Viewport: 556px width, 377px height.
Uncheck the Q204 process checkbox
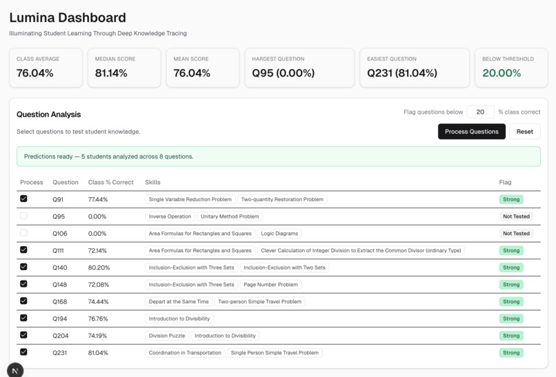point(23,334)
